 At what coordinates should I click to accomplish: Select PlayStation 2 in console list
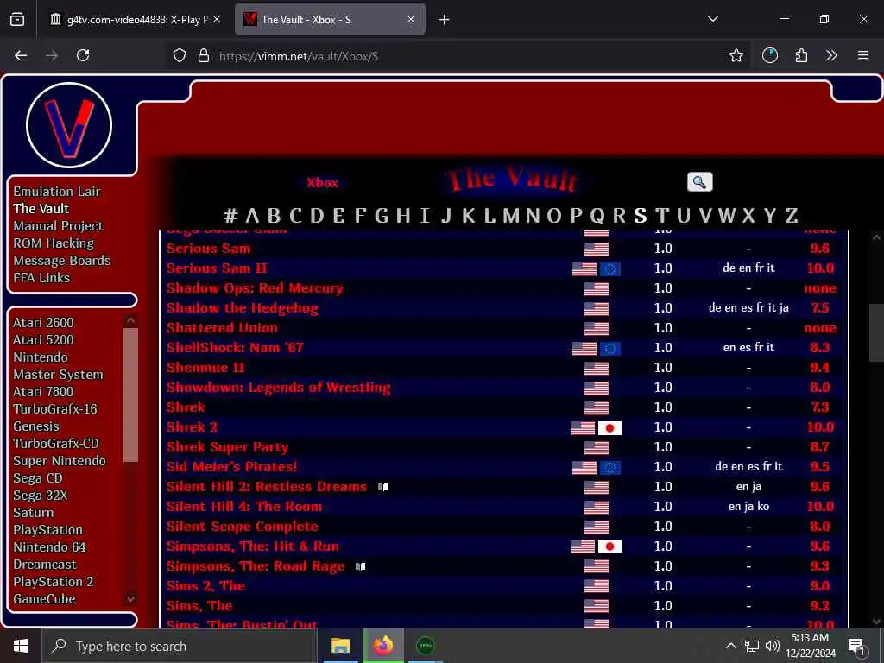click(x=54, y=582)
